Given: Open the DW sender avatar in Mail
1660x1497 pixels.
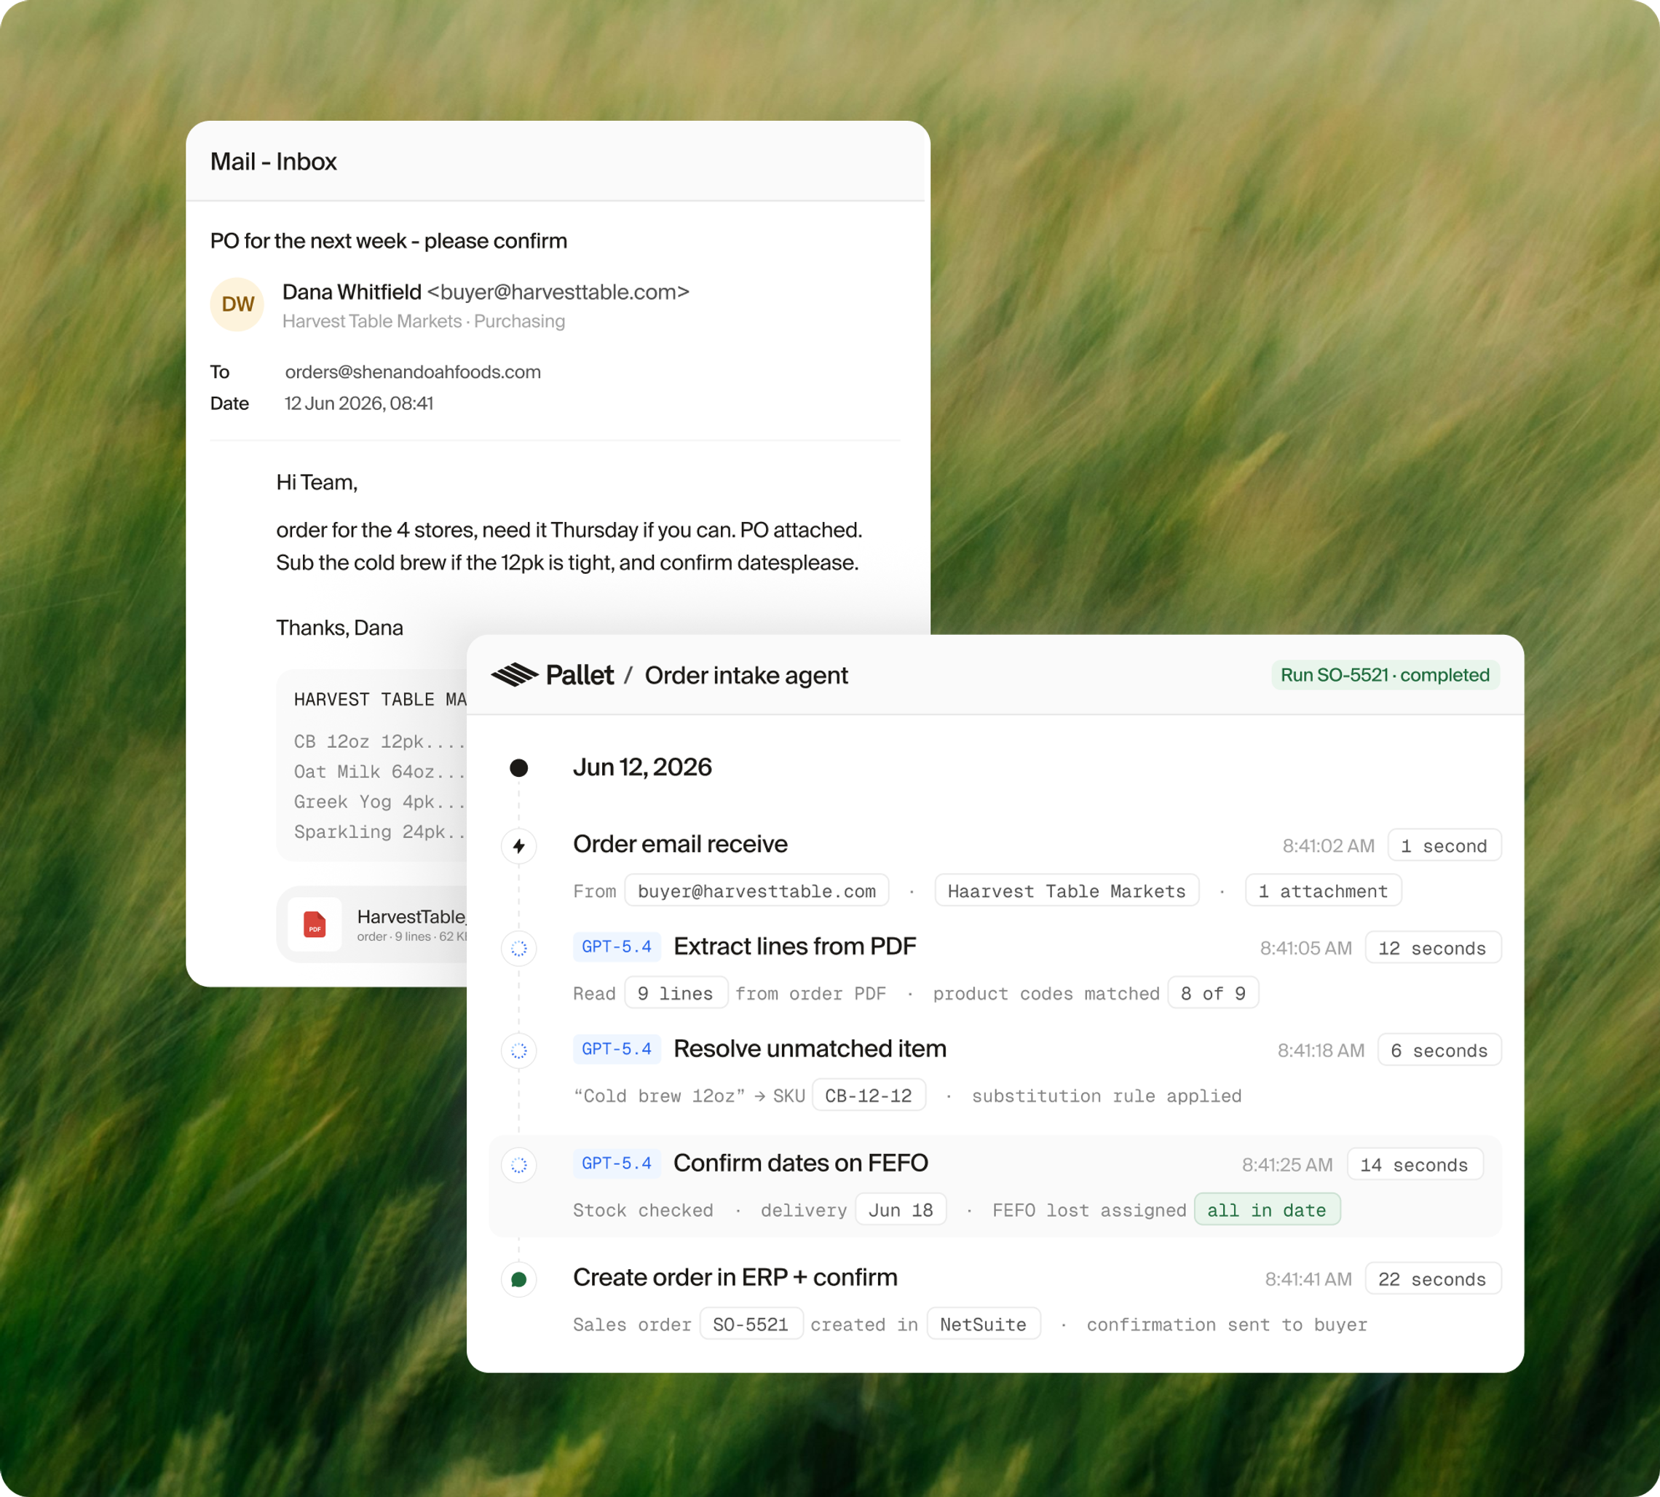Looking at the screenshot, I should pos(237,304).
